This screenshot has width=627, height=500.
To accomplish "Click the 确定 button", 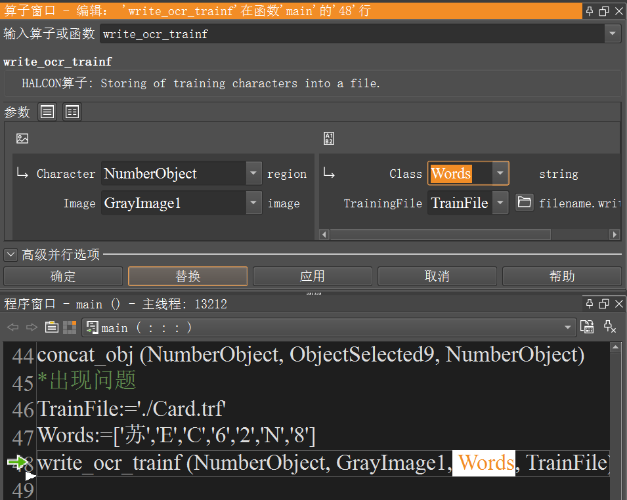I will (x=63, y=276).
